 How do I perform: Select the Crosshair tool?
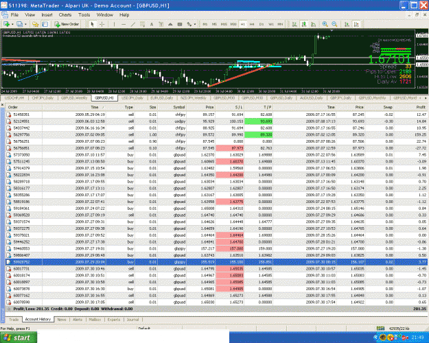[x=102, y=24]
